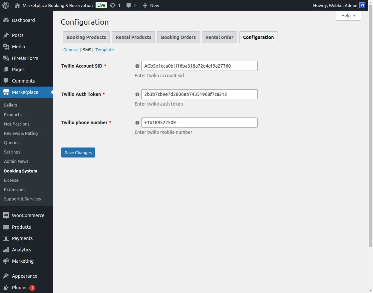Viewport: 373px width, 293px height.
Task: Click the help icon beside Twilio Account SID
Action: 137,66
